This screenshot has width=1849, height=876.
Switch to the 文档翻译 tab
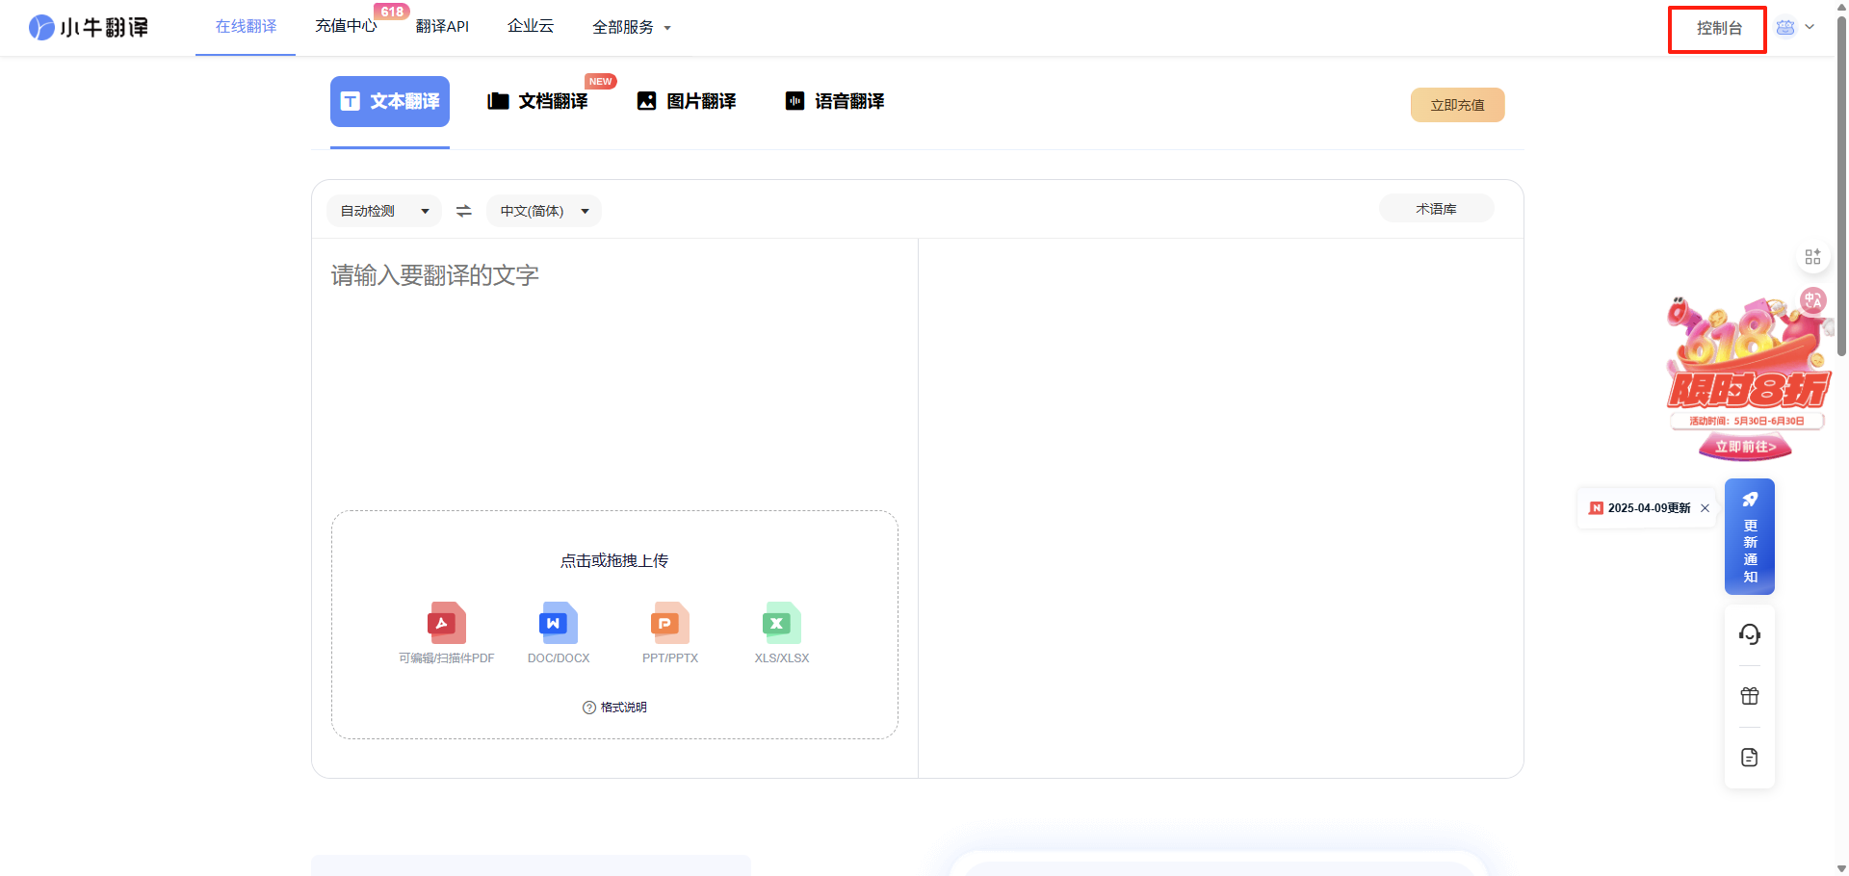click(538, 101)
